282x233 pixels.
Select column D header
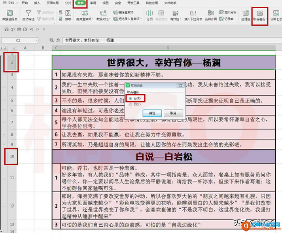(x=168, y=48)
